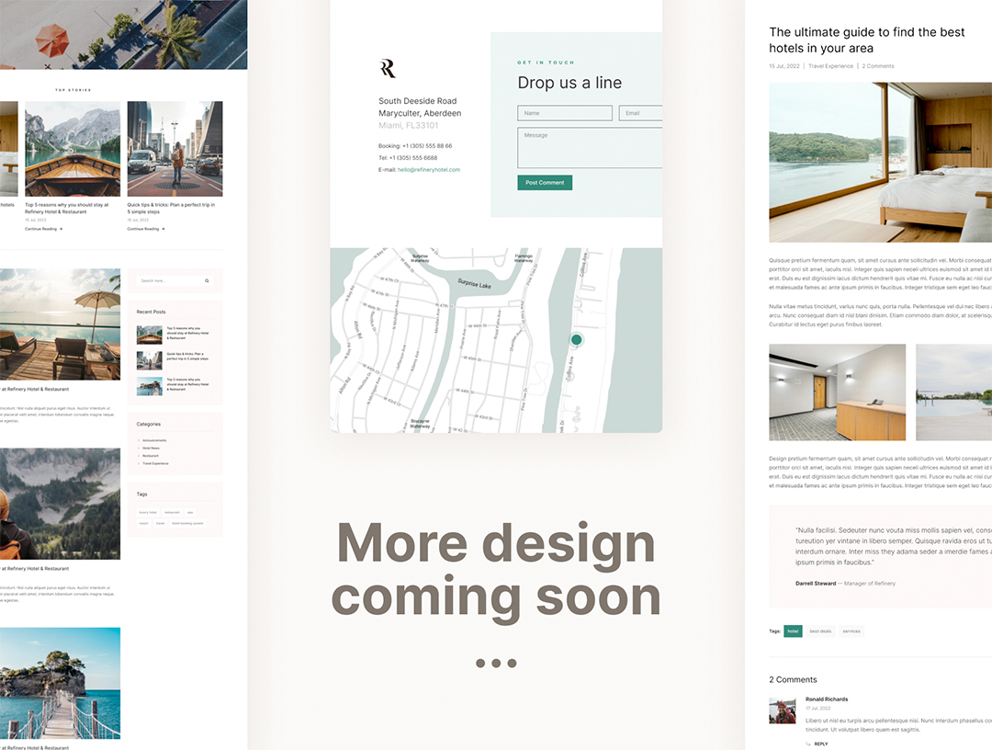This screenshot has height=750, width=992.
Task: Click the Email input field
Action: (641, 113)
